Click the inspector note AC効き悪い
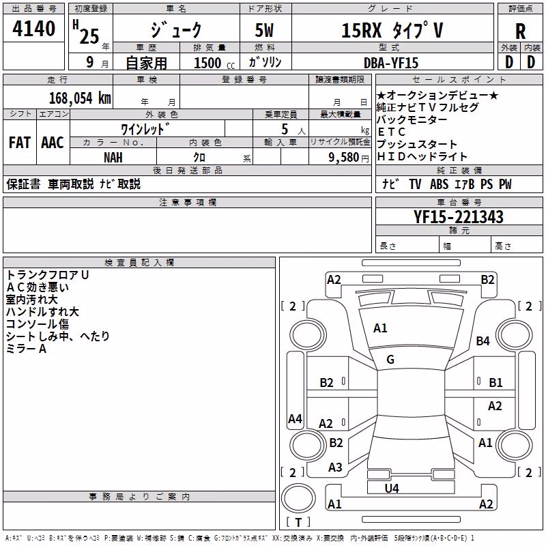Viewport: 546px width, 546px height. point(38,287)
